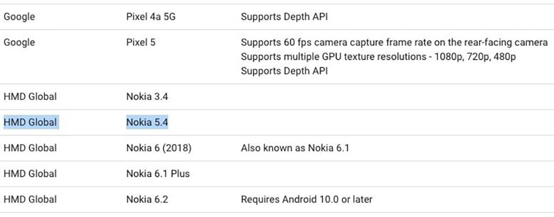Image resolution: width=554 pixels, height=217 pixels.
Task: Click HMD Global in the Nokia 6 (2018) row
Action: 30,148
